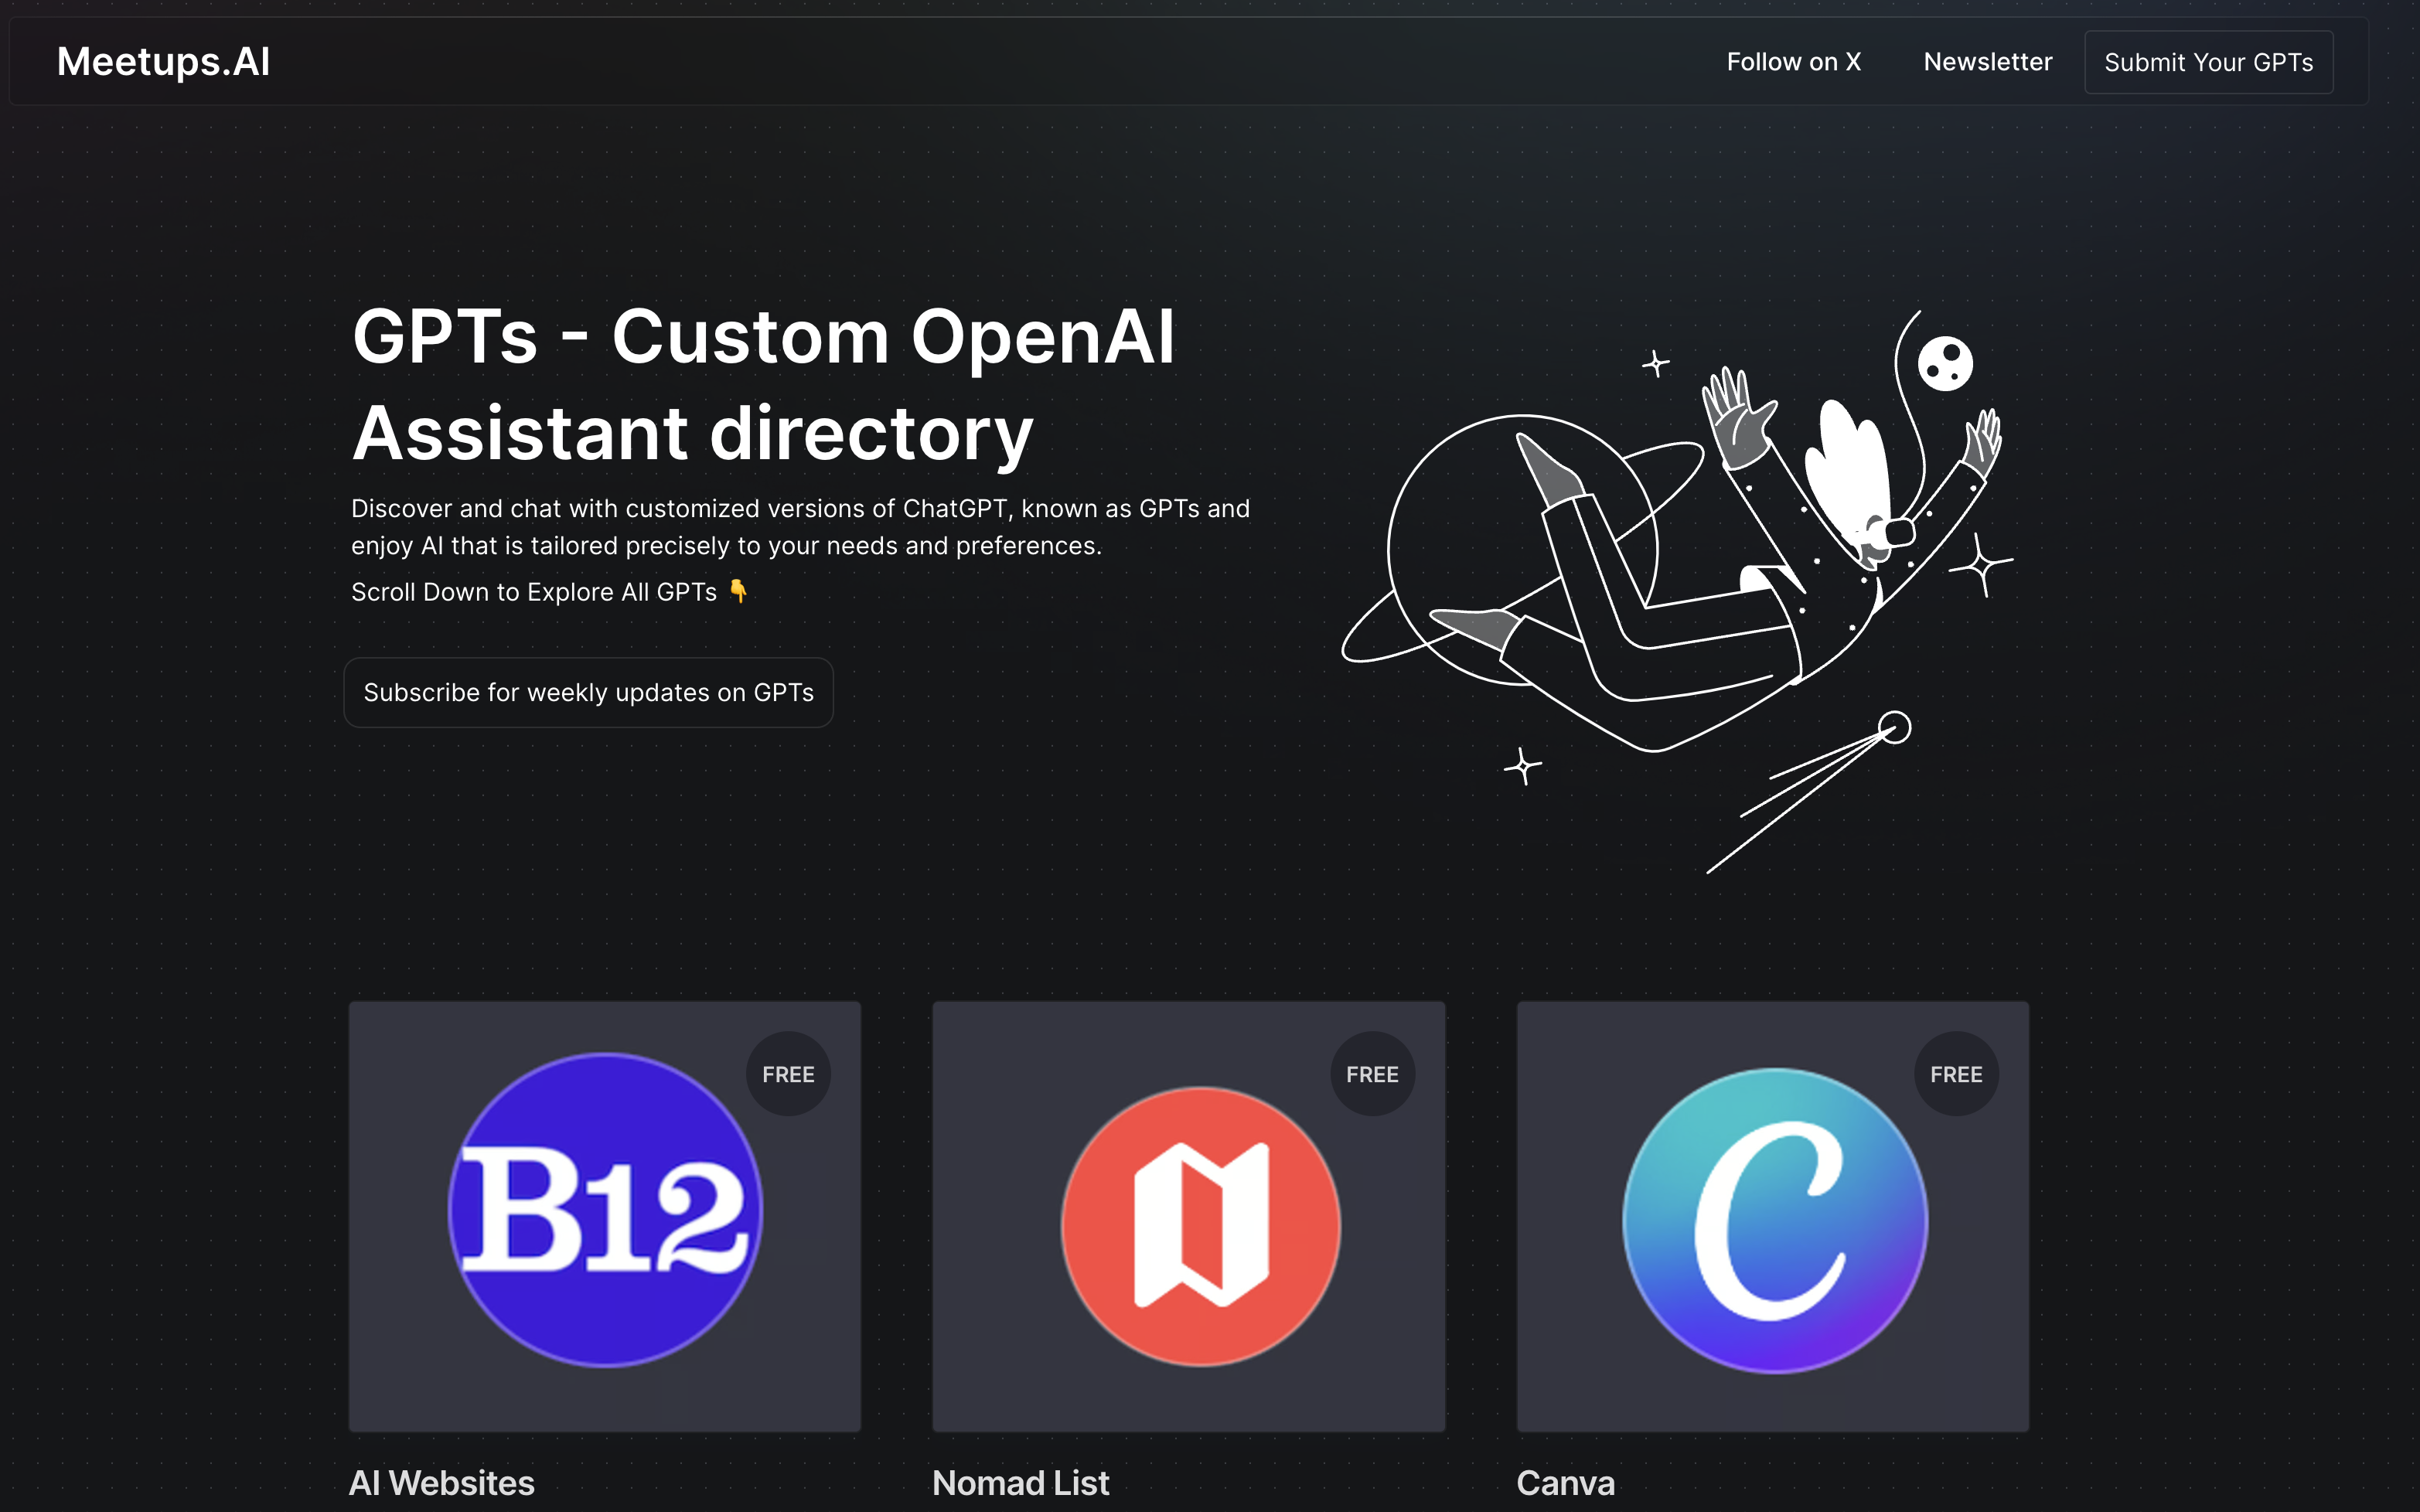Click the moon in the hero illustration

pyautogui.click(x=1945, y=363)
